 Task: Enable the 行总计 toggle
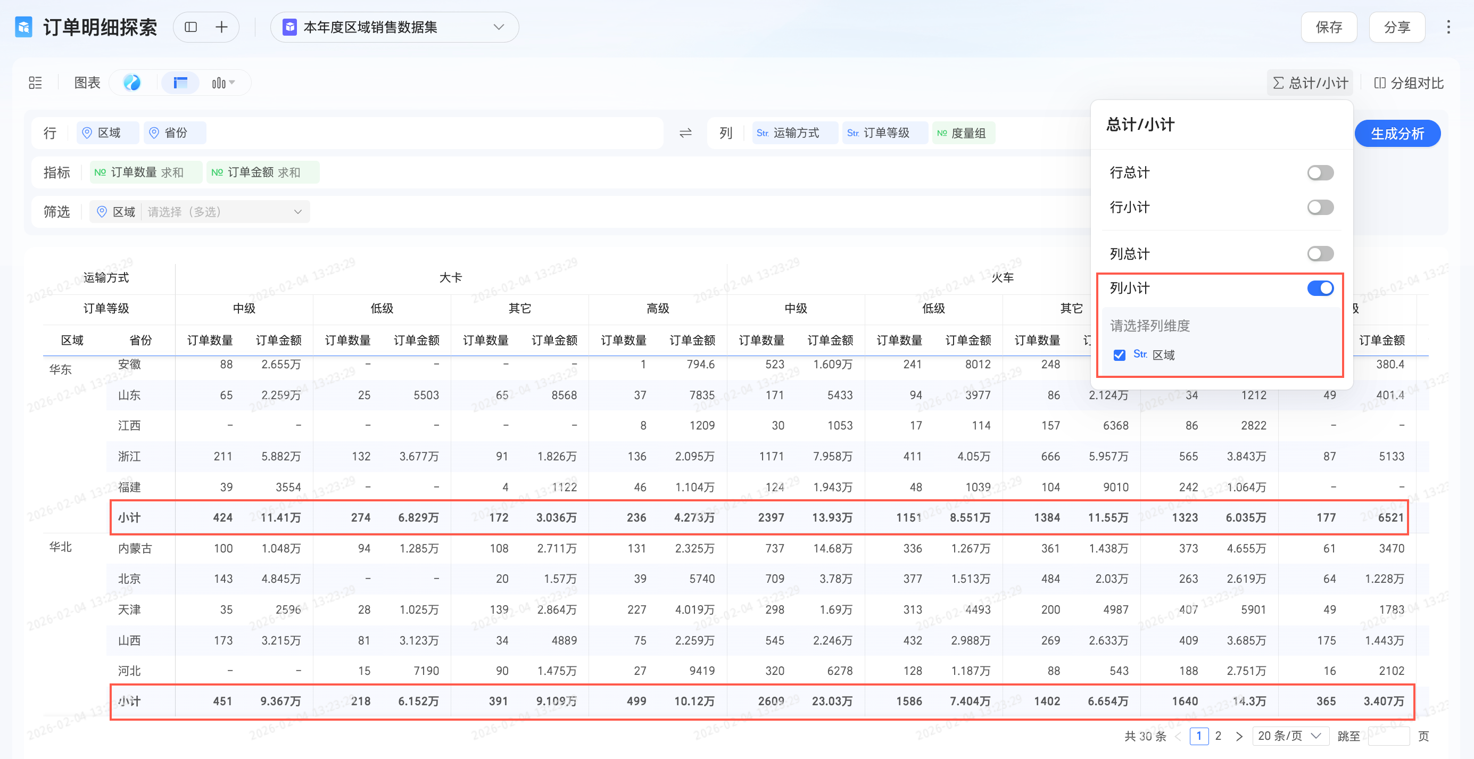[1320, 172]
